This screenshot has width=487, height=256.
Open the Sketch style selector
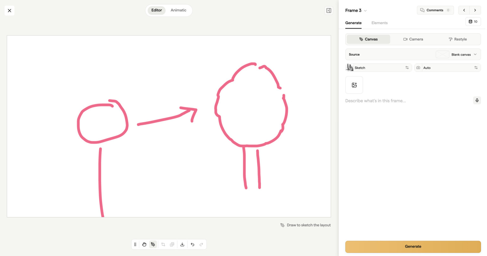click(x=379, y=68)
